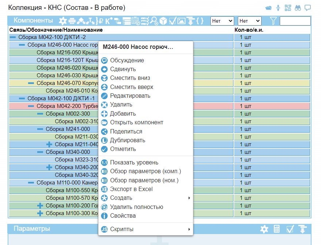Click the speech bubble icon in header
Viewport: 321px width, 245px height.
pos(308,8)
